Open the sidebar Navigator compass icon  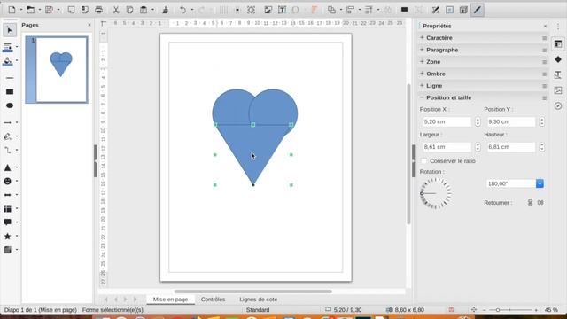(x=558, y=105)
